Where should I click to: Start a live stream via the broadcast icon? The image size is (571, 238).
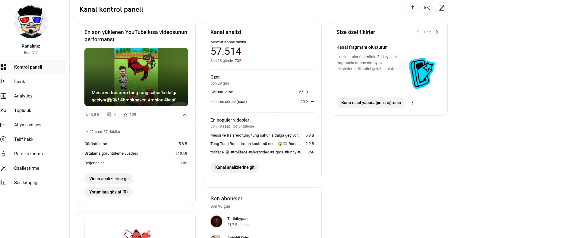coord(427,8)
